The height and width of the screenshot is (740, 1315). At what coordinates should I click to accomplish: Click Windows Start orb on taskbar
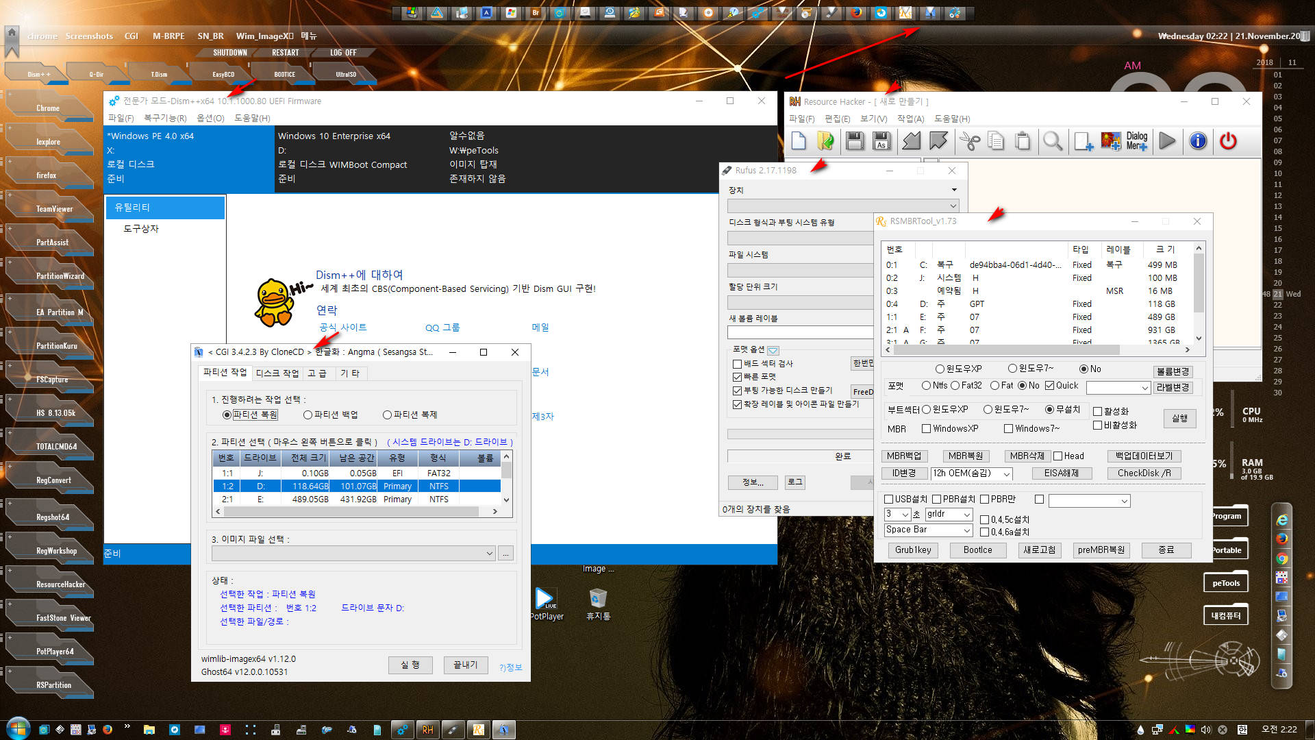coord(17,728)
